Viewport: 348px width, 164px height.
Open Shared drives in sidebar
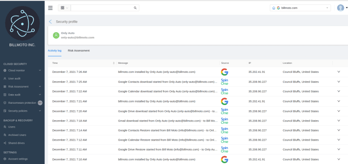click(x=17, y=143)
